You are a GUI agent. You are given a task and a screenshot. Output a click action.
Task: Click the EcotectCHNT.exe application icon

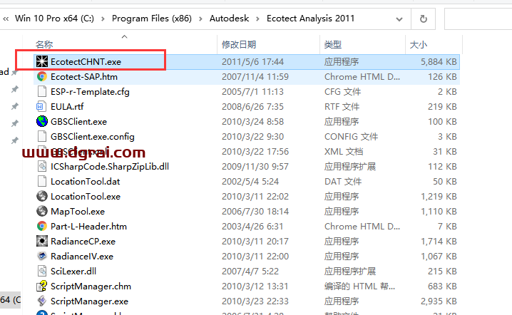tap(42, 61)
